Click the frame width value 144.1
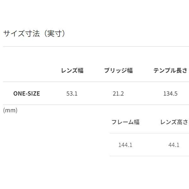The height and width of the screenshot is (189, 189). coord(125,145)
